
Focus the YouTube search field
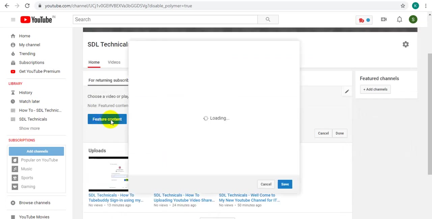(x=165, y=20)
